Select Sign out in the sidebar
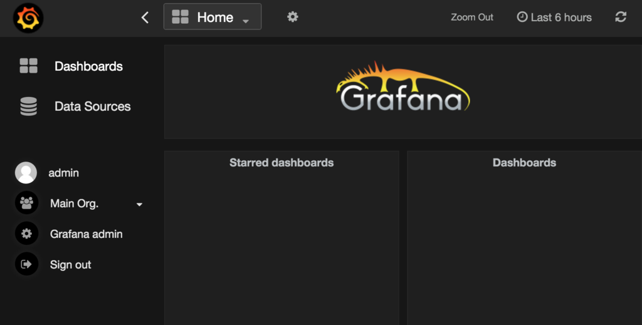 tap(70, 264)
